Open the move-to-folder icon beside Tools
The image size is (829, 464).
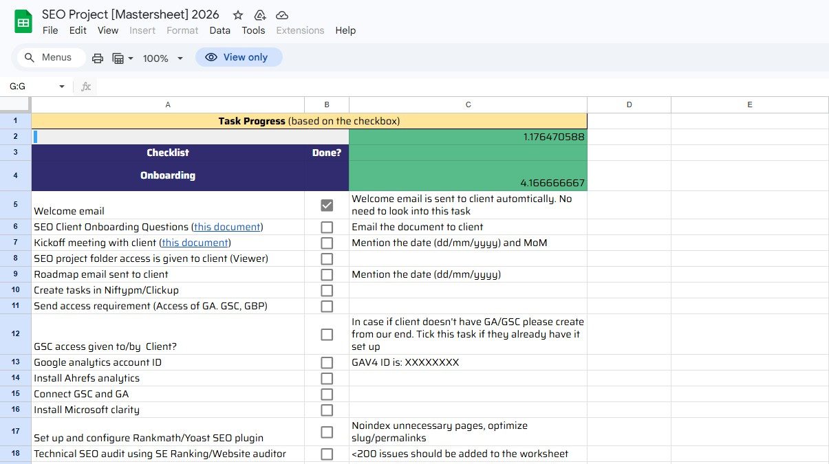pos(259,14)
